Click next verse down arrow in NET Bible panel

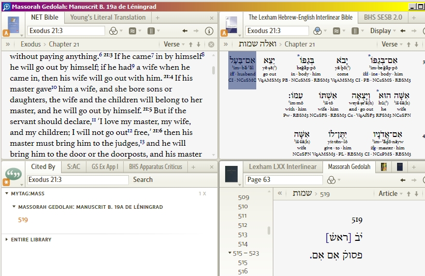pos(198,44)
